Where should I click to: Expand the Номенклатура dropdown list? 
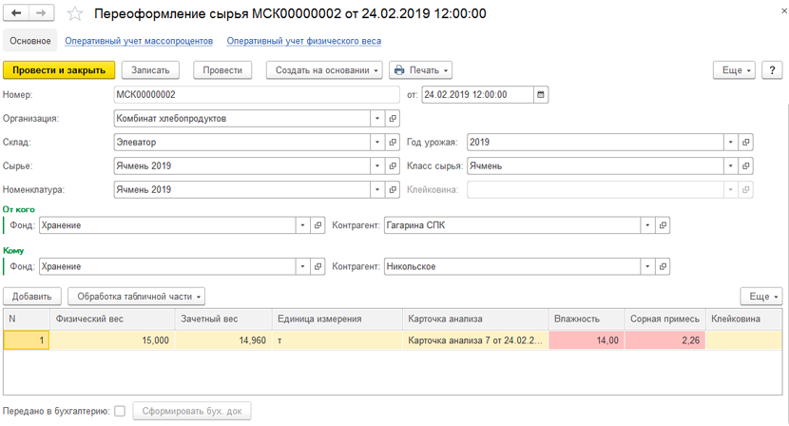pyautogui.click(x=377, y=189)
